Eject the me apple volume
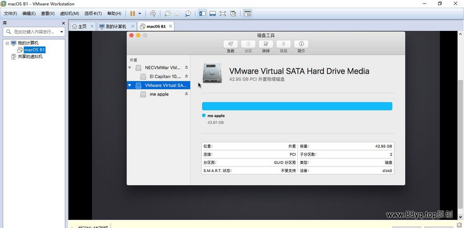This screenshot has height=228, width=464. pos(186,94)
